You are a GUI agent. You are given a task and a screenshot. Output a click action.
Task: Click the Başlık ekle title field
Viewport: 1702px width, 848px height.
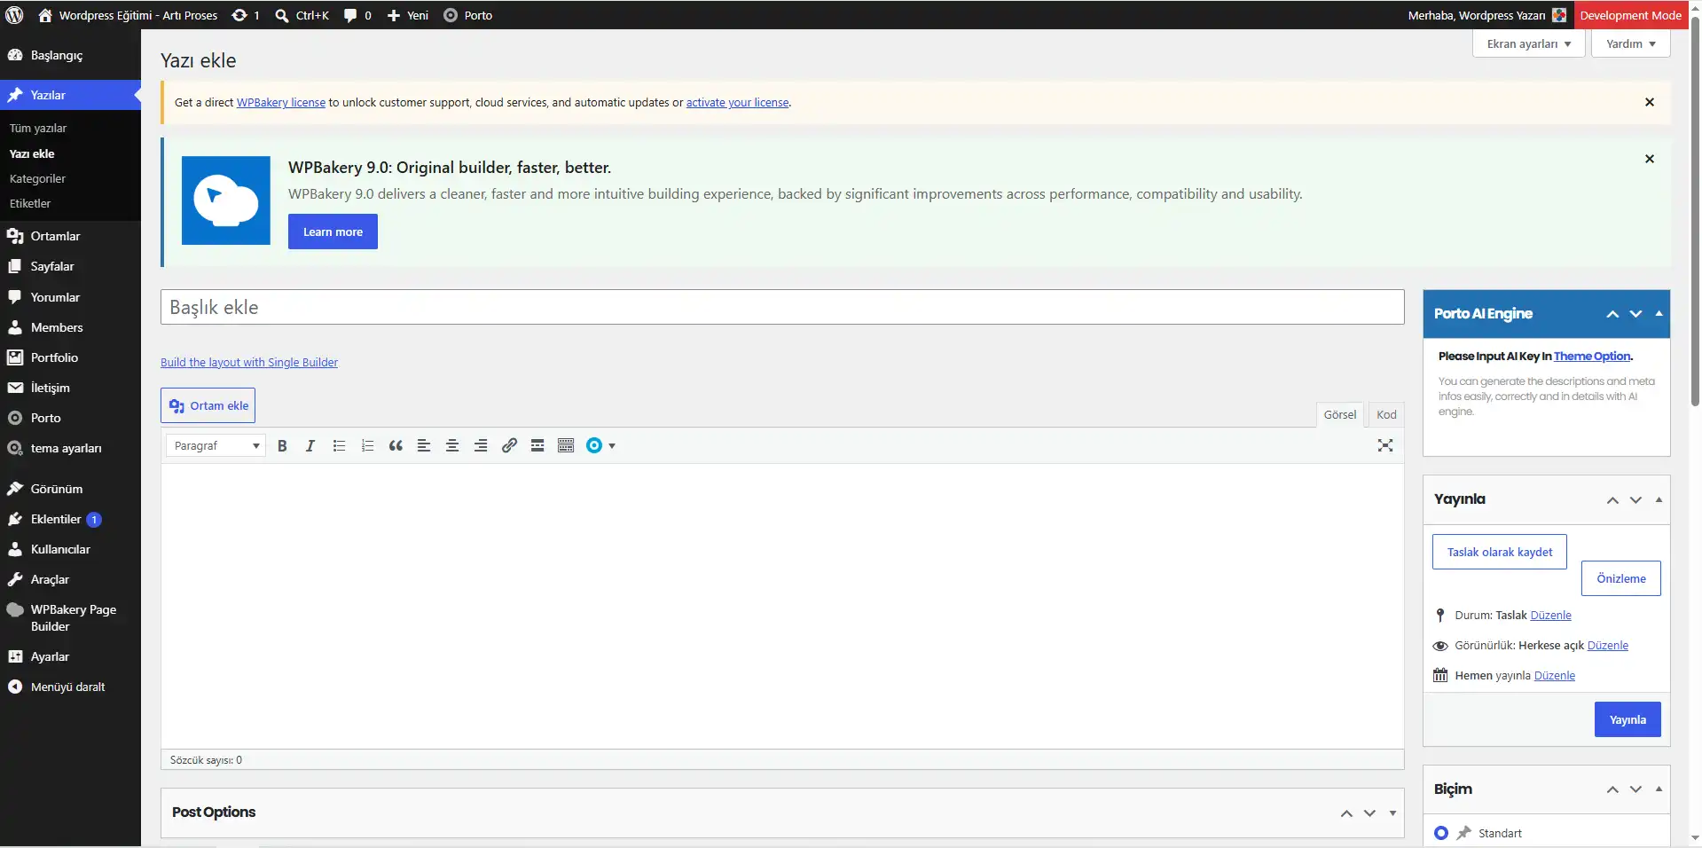pos(782,307)
